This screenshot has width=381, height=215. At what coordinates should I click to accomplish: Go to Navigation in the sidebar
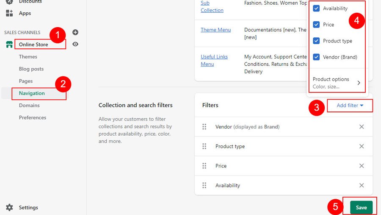click(32, 93)
